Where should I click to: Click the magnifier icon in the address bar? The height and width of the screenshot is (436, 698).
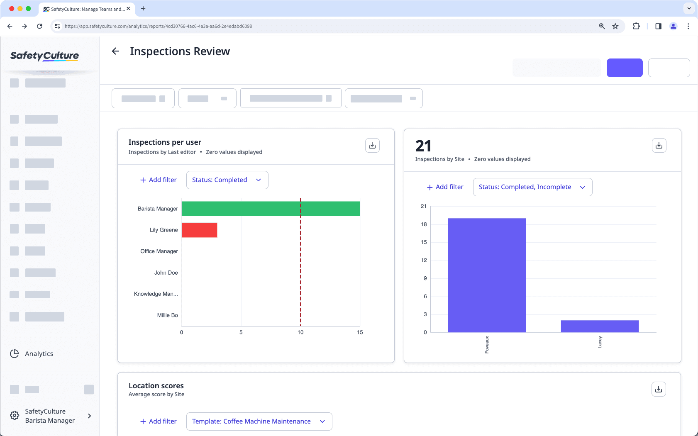tap(601, 26)
